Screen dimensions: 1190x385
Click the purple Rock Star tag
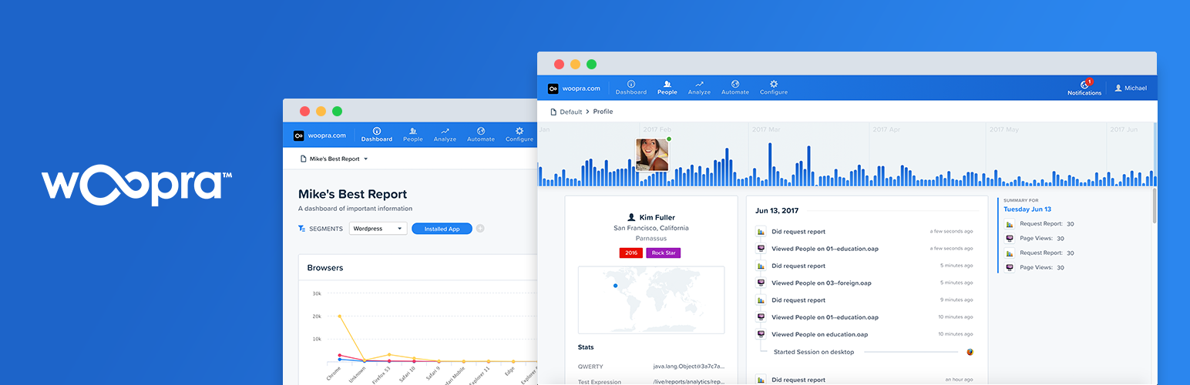point(664,253)
